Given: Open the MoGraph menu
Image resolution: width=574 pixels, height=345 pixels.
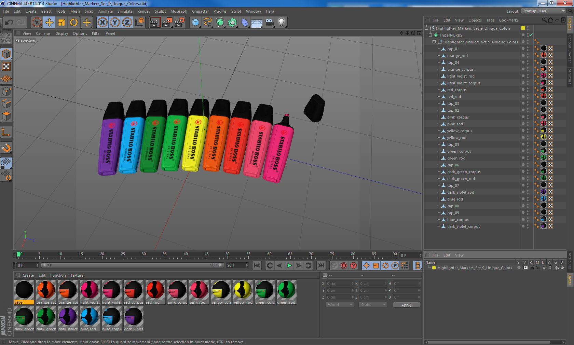Looking at the screenshot, I should [x=179, y=11].
